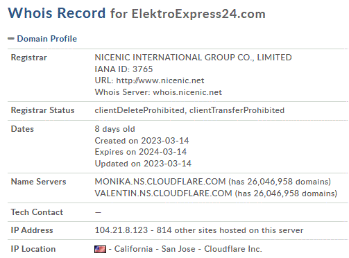The height and width of the screenshot is (258, 349).
Task: Collapse the Domain Profile section
Action: tap(47, 39)
